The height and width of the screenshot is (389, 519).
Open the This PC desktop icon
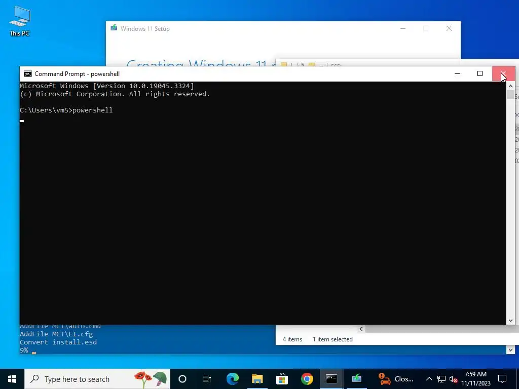20,21
